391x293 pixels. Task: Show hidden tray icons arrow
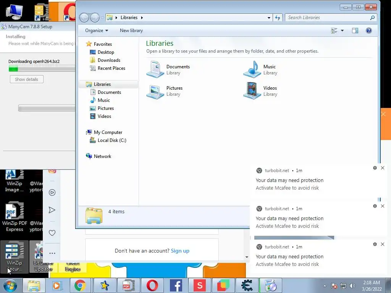pyautogui.click(x=325, y=286)
